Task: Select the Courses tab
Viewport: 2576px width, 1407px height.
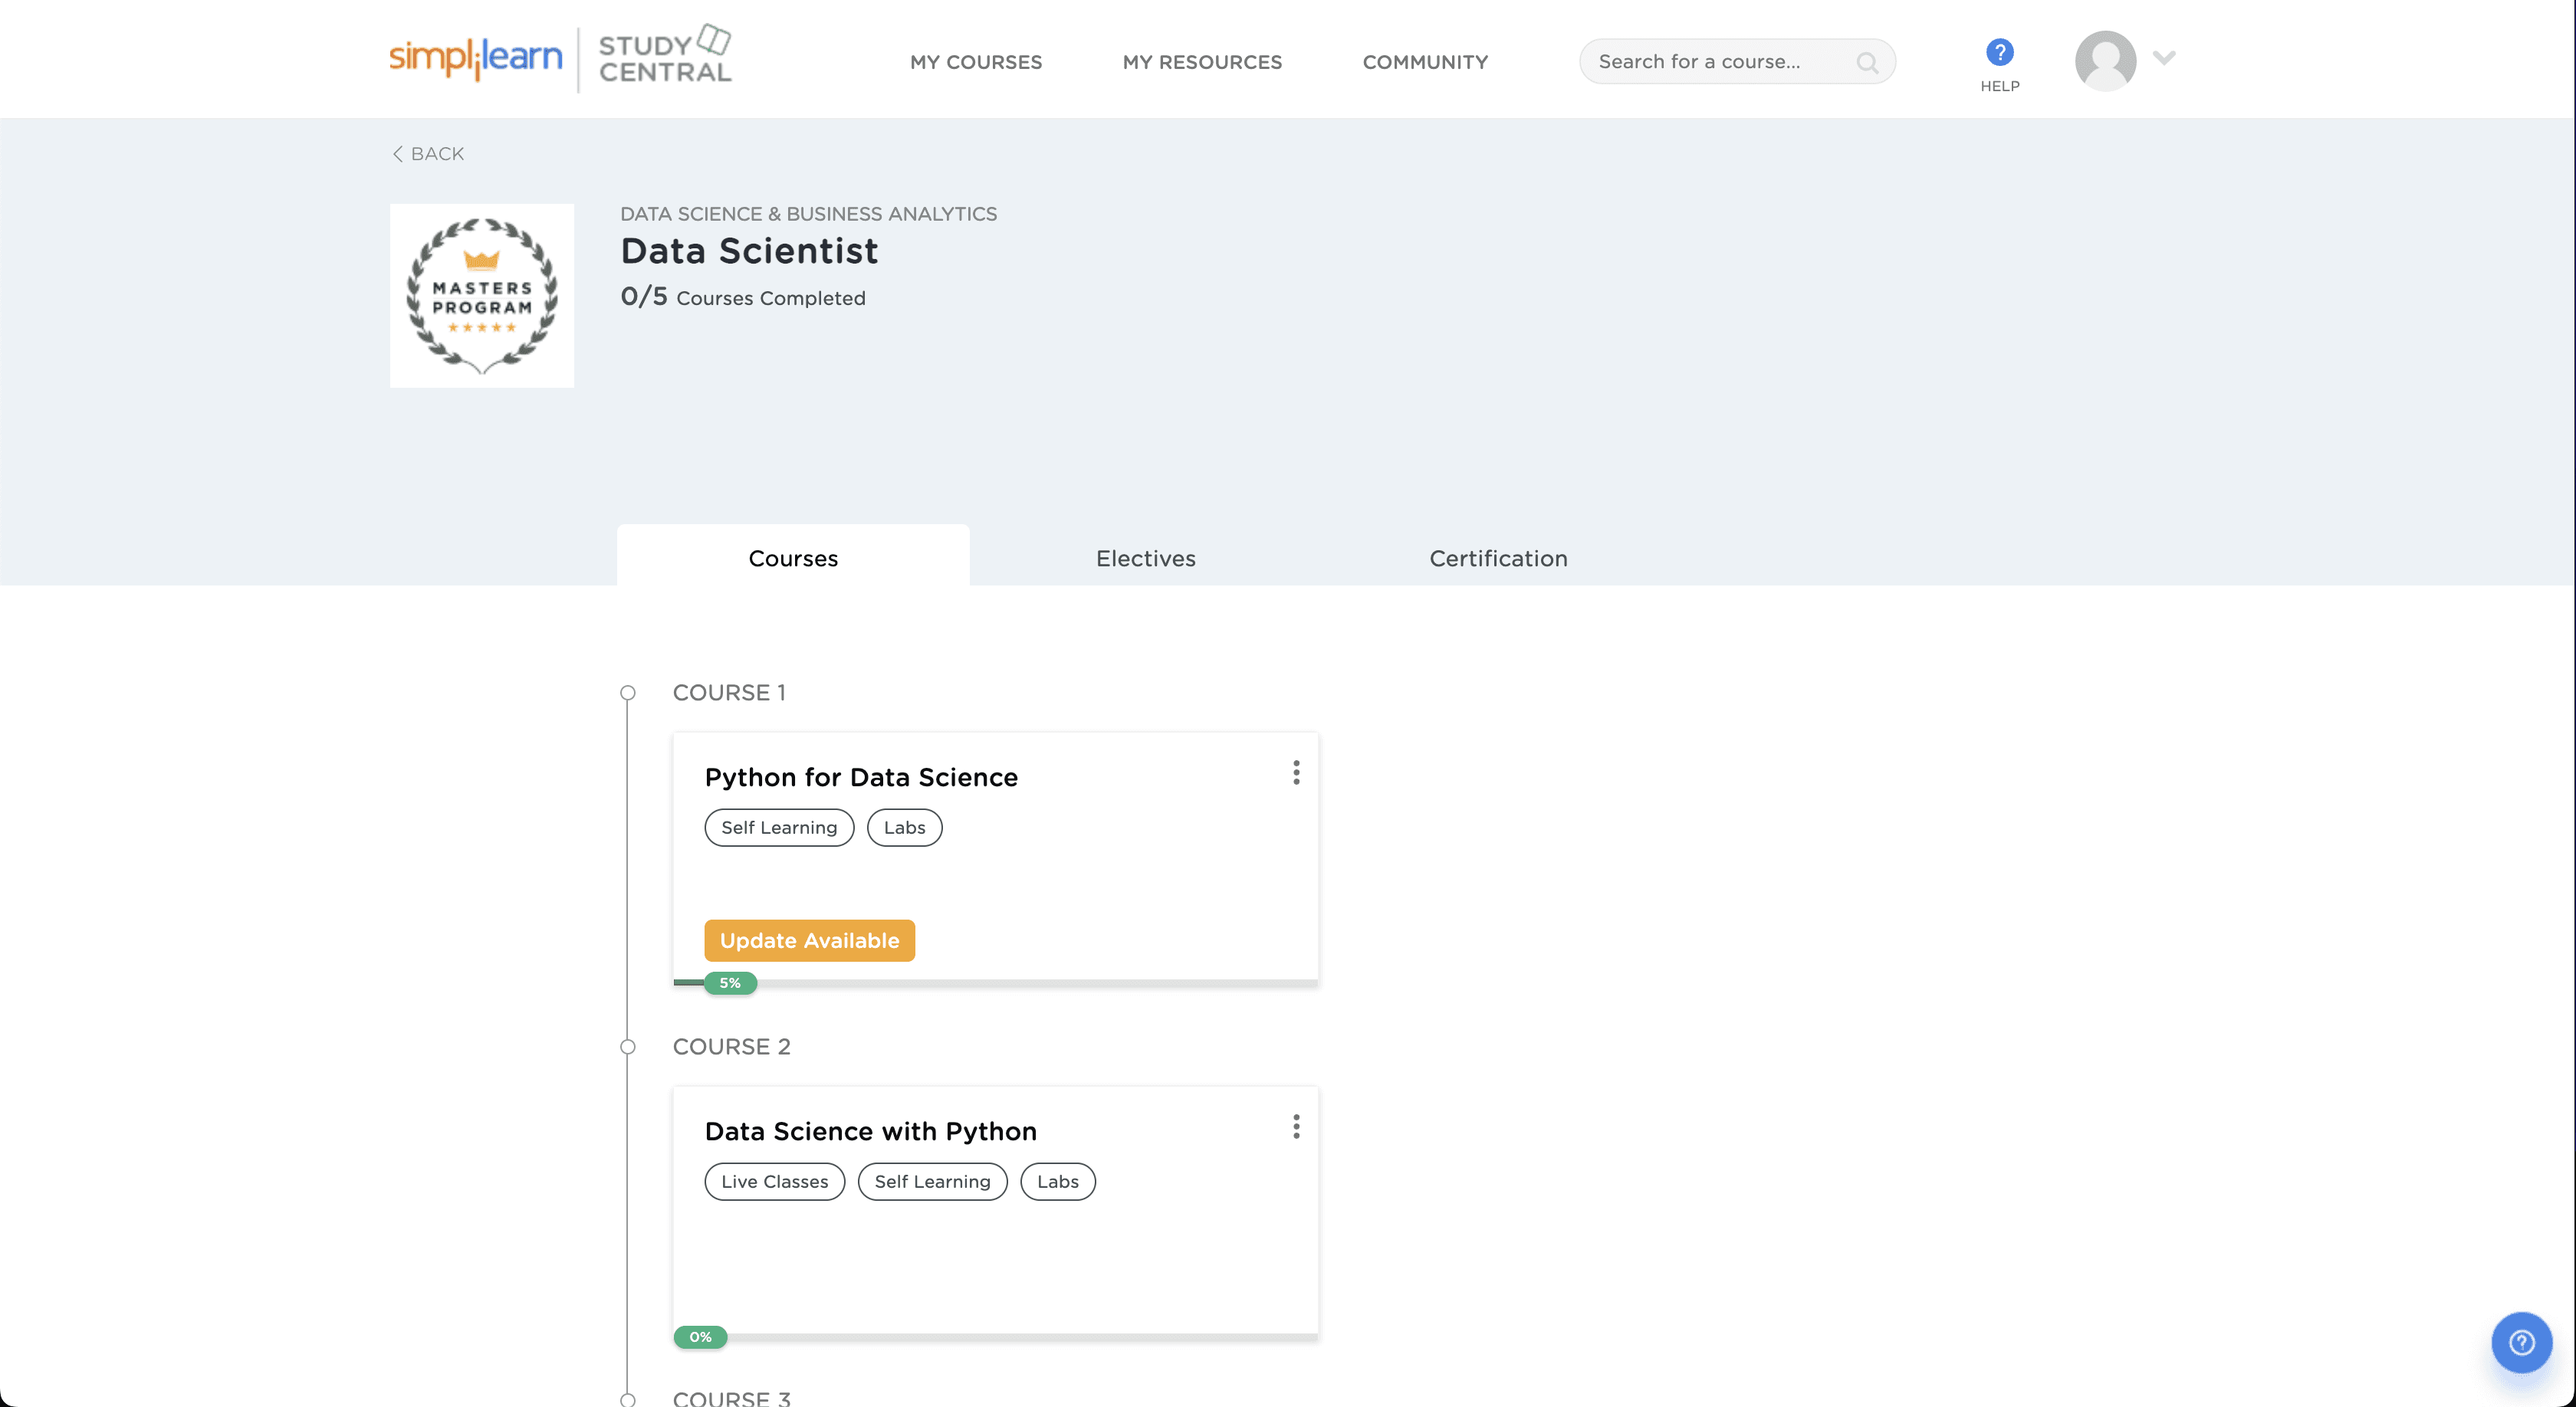Action: tap(793, 559)
